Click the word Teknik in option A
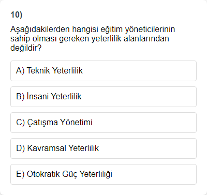The height and width of the screenshot is (195, 207). [38, 70]
